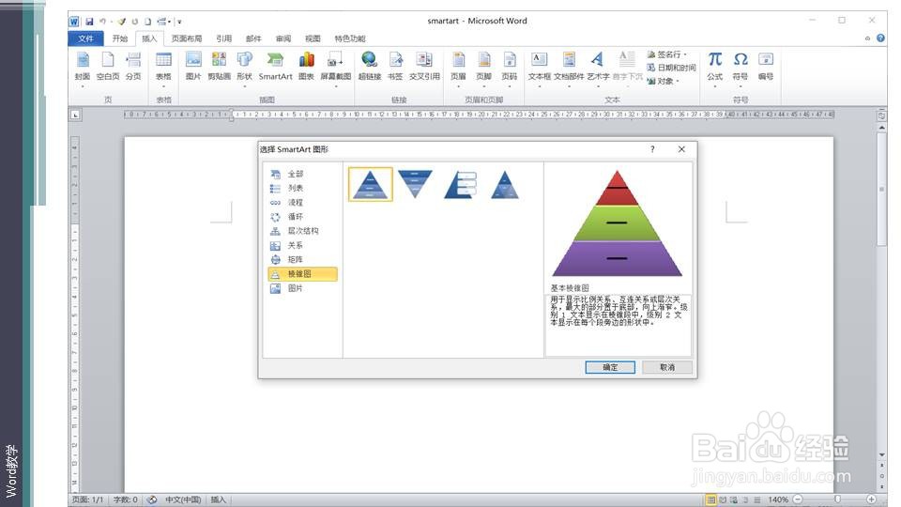The image size is (901, 507).
Task: Switch to the References (引用) tab
Action: 224,38
